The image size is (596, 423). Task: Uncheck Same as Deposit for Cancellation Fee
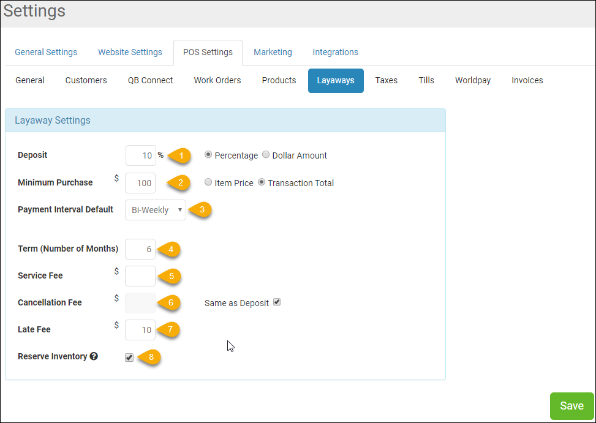277,302
